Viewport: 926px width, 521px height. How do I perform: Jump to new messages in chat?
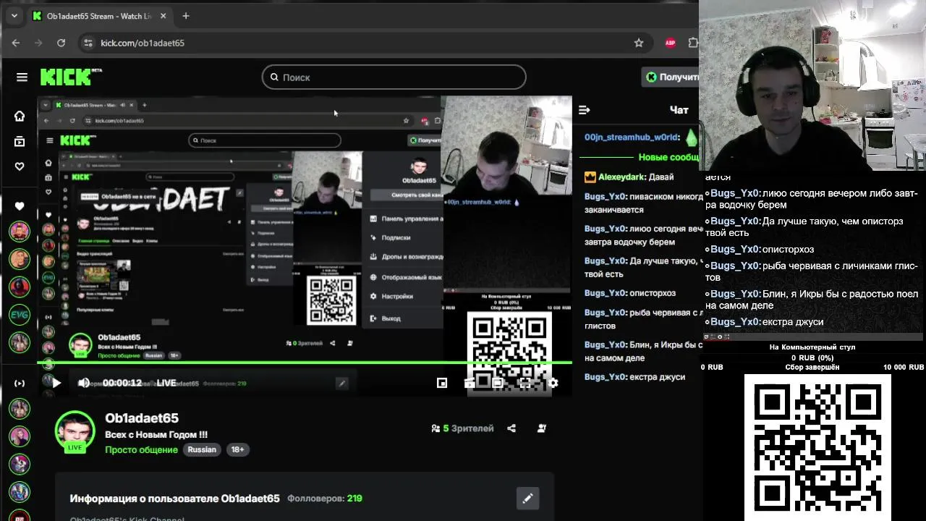coord(668,157)
